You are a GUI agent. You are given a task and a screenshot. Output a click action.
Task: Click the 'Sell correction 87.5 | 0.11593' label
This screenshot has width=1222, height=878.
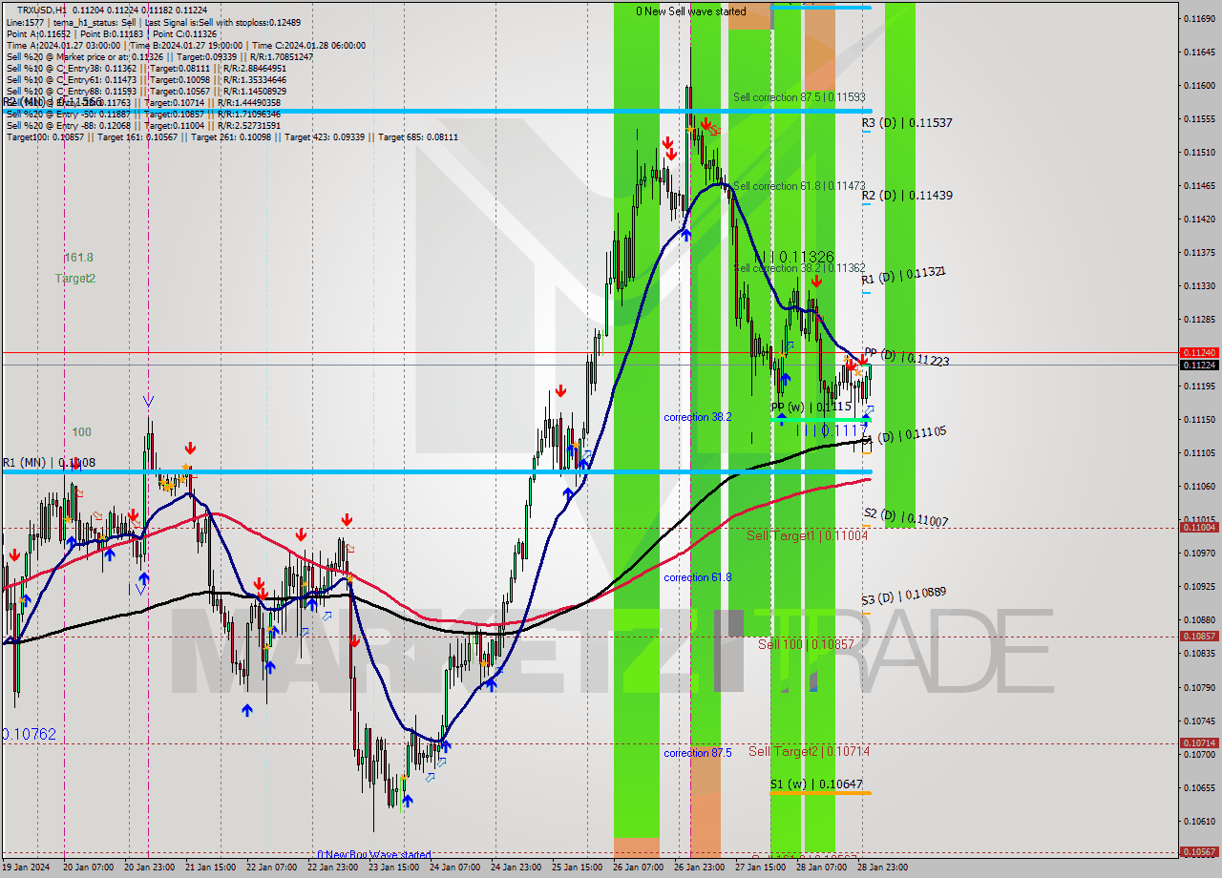[800, 97]
